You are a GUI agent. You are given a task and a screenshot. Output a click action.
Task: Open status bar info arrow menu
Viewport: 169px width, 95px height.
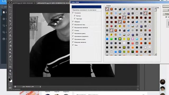pyautogui.click(x=40, y=87)
